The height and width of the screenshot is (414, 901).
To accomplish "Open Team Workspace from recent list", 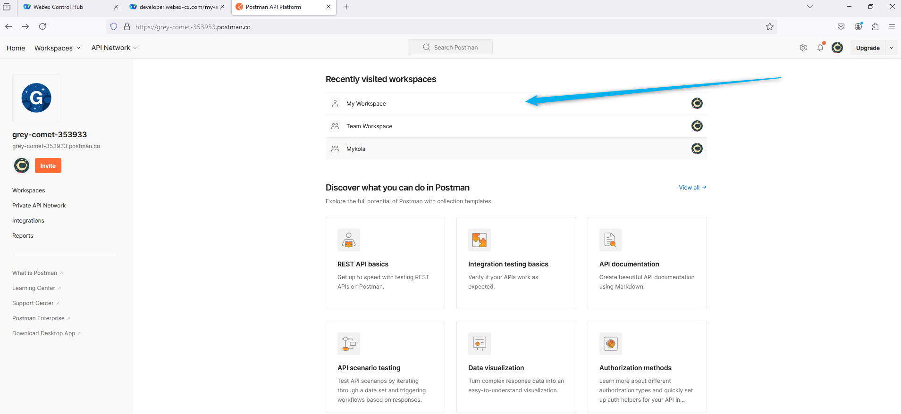I will point(516,126).
